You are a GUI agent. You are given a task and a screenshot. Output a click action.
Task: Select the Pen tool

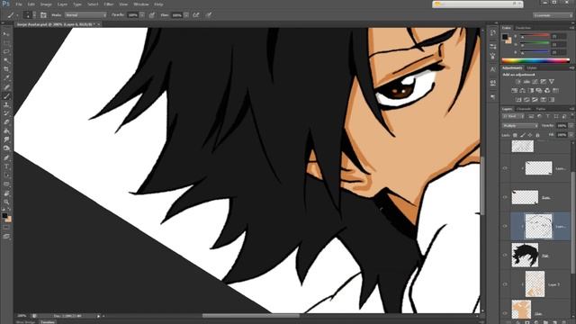coord(6,158)
